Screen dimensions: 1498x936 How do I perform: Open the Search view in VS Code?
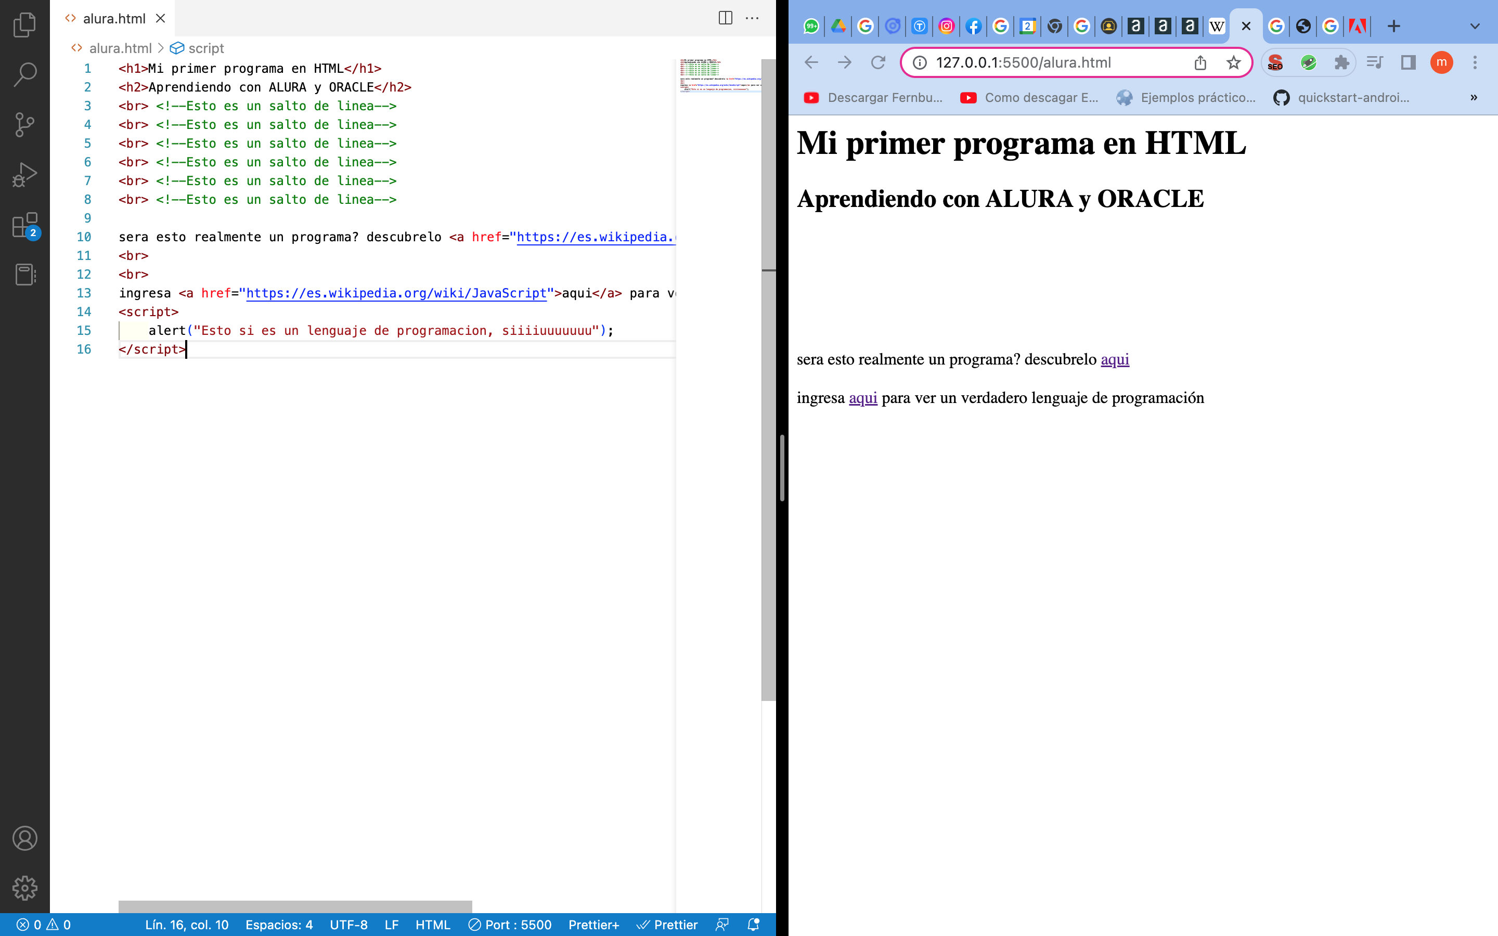pos(25,74)
